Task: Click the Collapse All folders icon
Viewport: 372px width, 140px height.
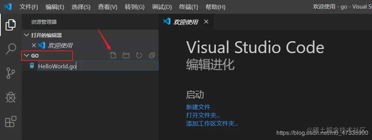Action: pyautogui.click(x=152, y=55)
